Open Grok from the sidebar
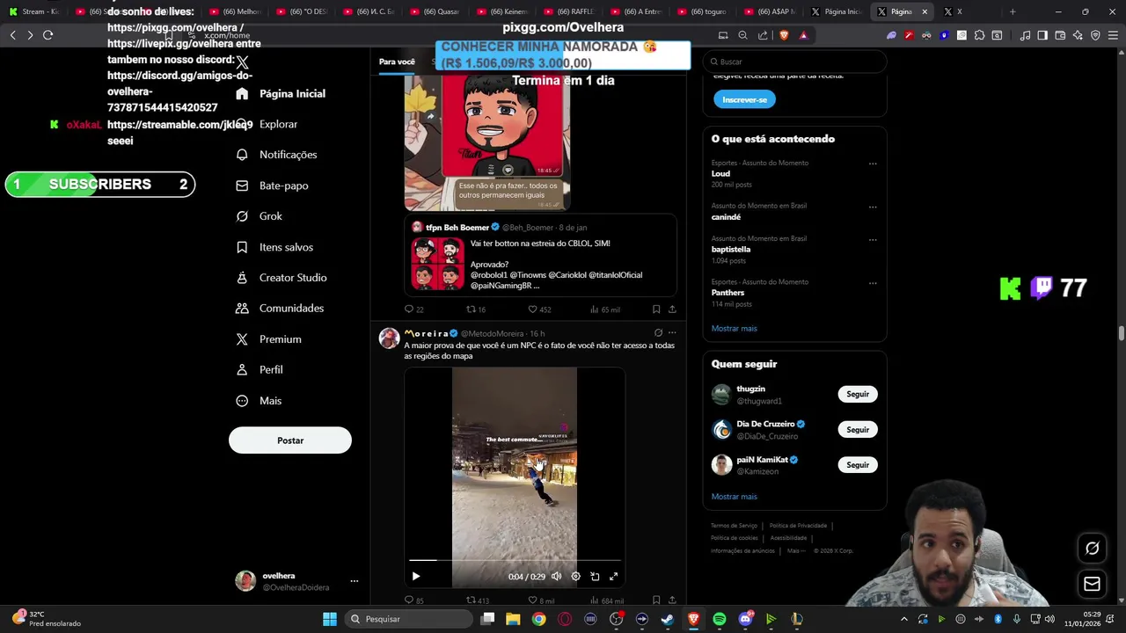 (x=260, y=216)
